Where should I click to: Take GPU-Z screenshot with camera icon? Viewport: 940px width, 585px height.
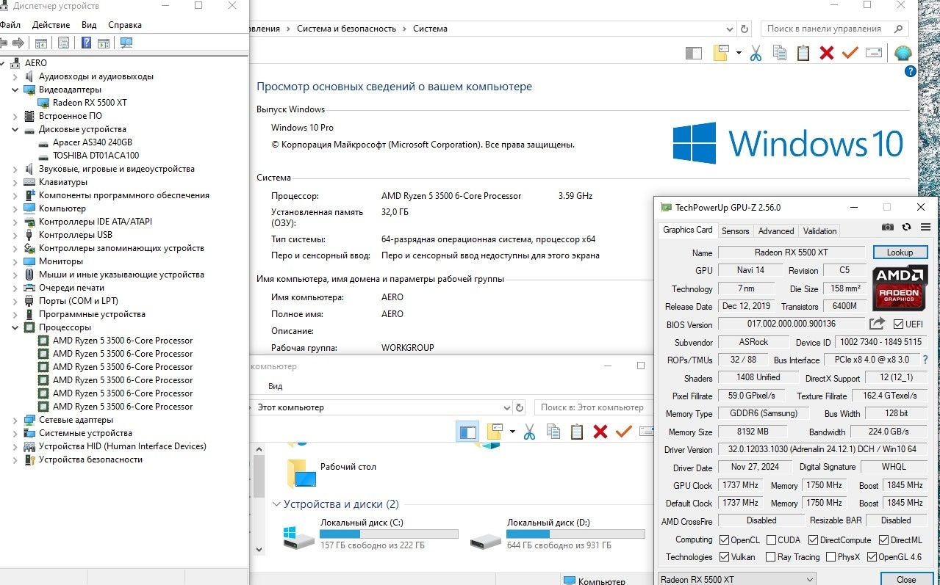[x=888, y=228]
